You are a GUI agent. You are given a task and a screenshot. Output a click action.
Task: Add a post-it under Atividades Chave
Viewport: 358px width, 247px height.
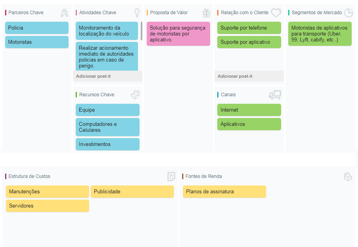(x=93, y=76)
